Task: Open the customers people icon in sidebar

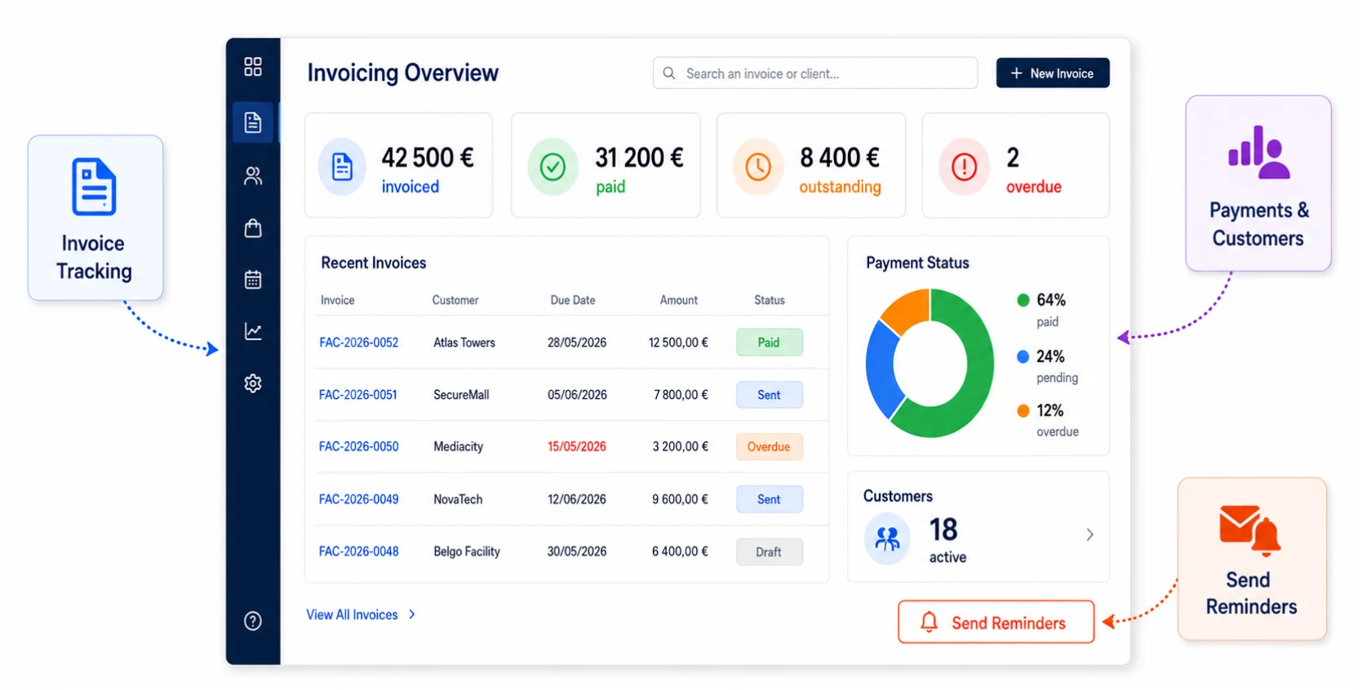Action: pyautogui.click(x=253, y=175)
